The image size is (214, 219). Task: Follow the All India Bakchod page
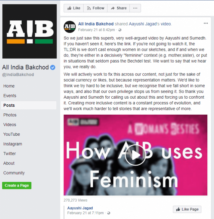(95, 8)
